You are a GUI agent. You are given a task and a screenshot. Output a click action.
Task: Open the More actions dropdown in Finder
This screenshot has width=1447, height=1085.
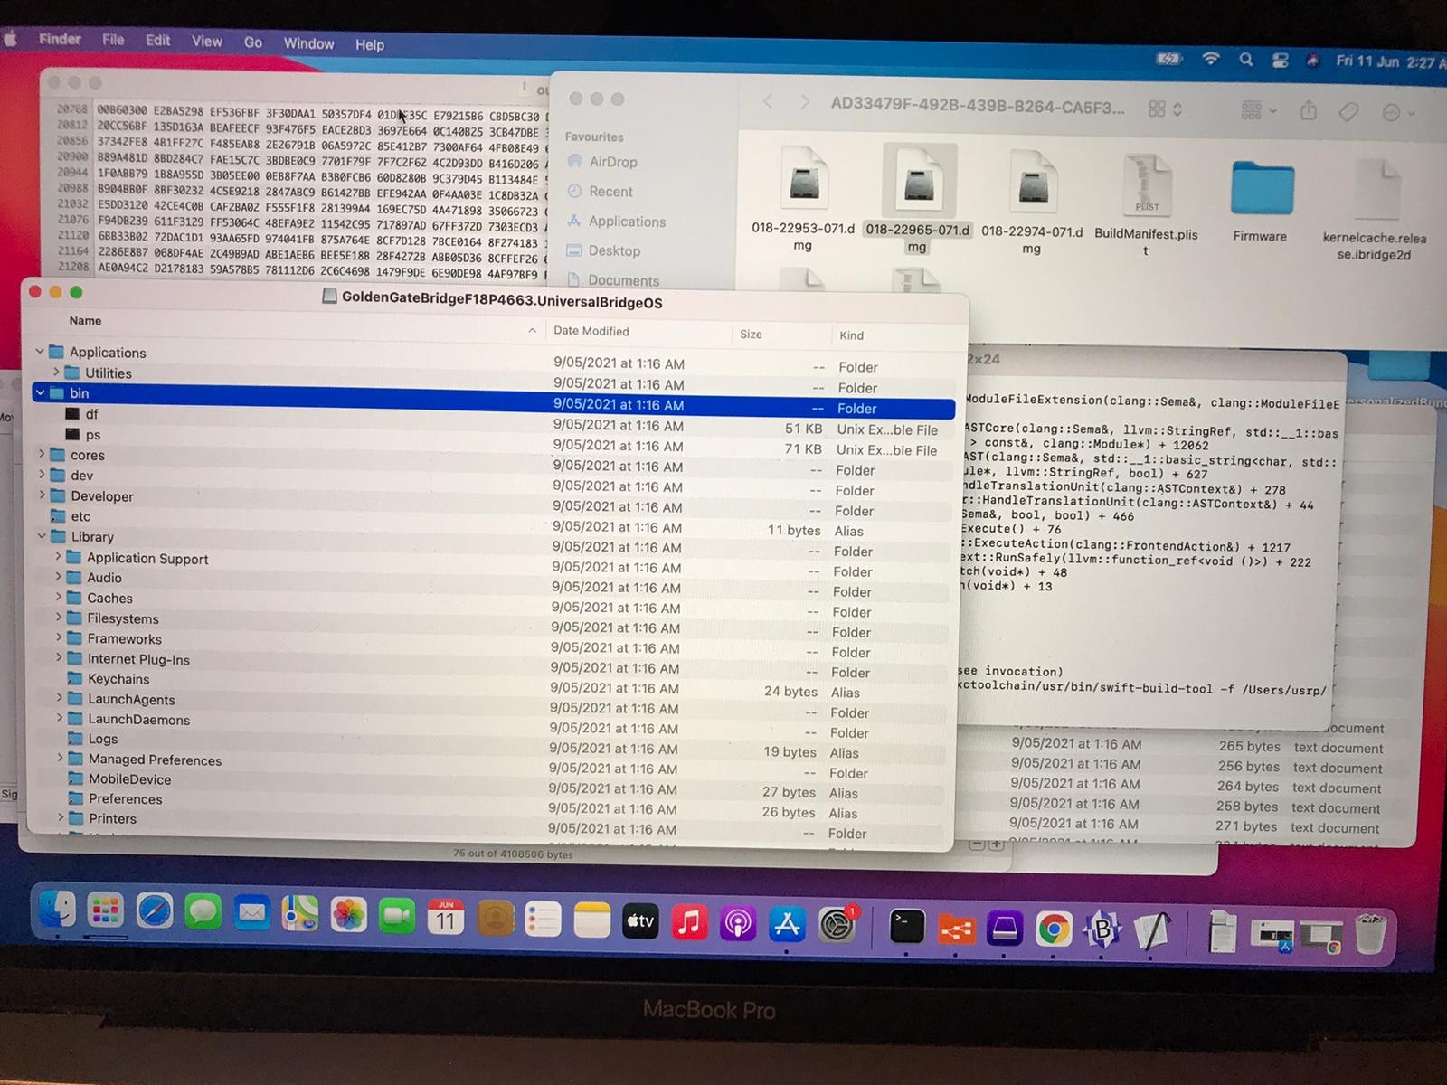1398,113
